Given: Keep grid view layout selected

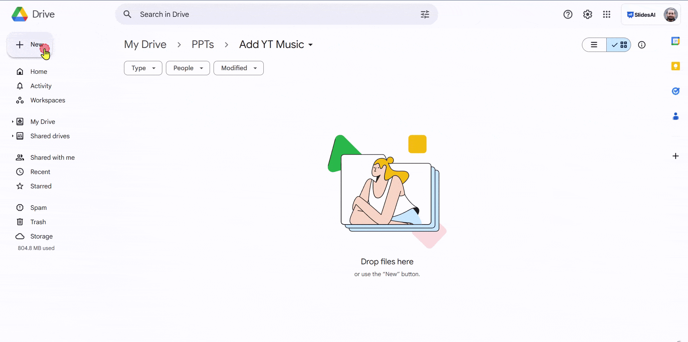Looking at the screenshot, I should [619, 45].
